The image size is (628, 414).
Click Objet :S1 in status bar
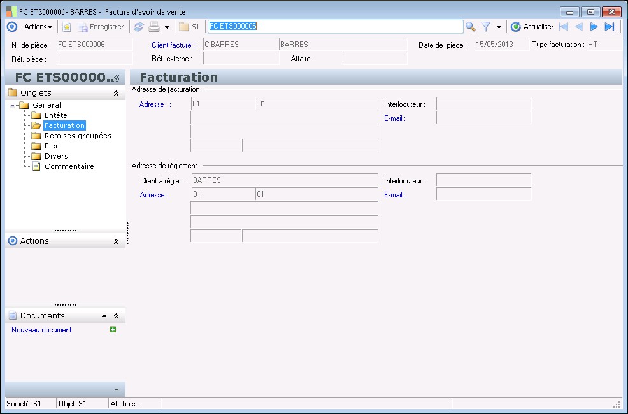[x=73, y=404]
